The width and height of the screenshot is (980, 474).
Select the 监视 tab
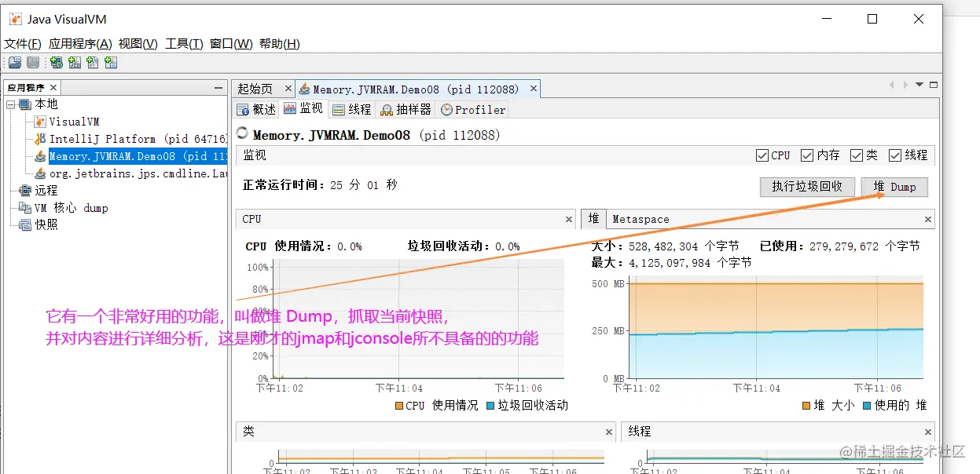[x=303, y=109]
